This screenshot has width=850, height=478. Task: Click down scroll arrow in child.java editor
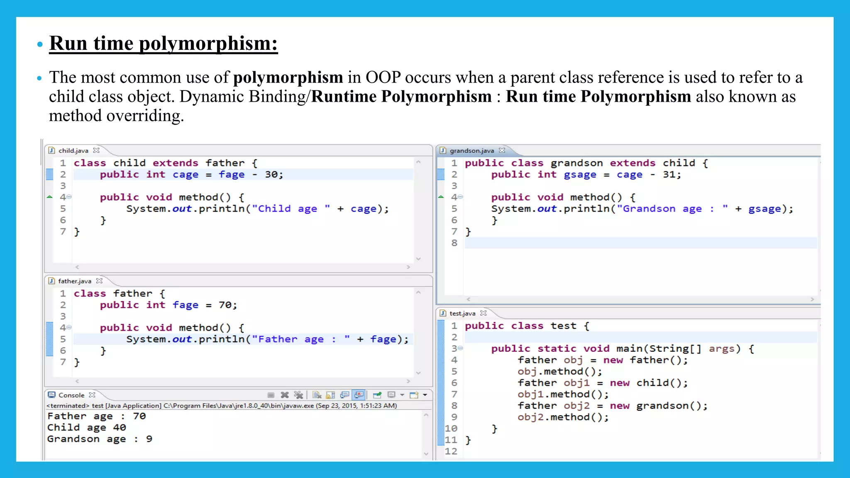(418, 259)
